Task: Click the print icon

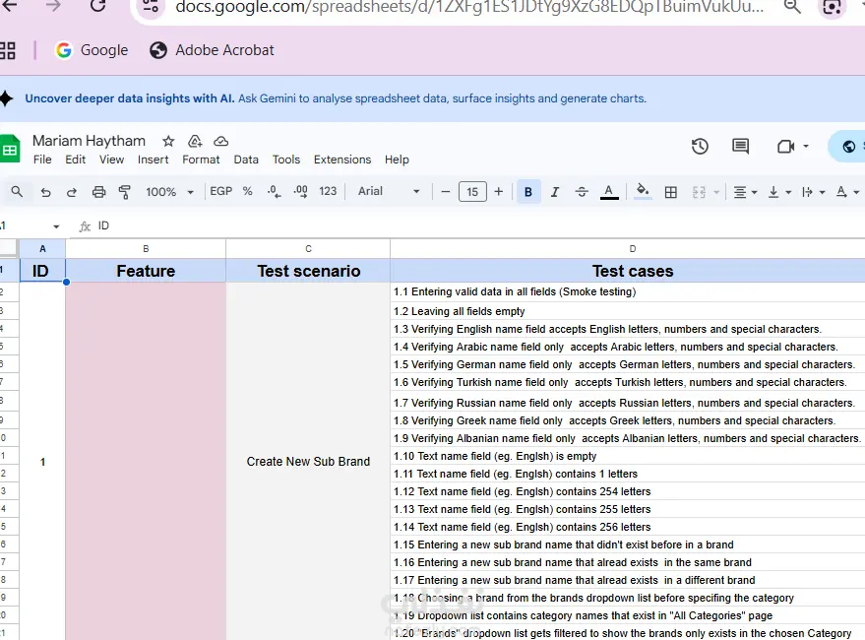Action: tap(98, 192)
